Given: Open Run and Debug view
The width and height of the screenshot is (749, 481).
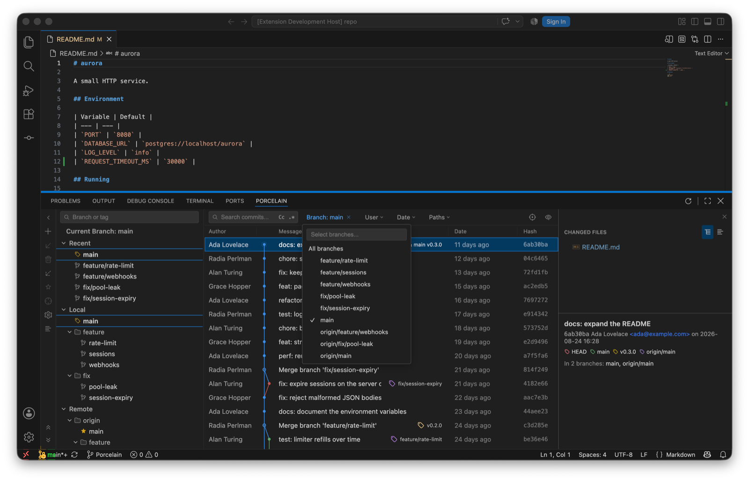Looking at the screenshot, I should [x=29, y=90].
